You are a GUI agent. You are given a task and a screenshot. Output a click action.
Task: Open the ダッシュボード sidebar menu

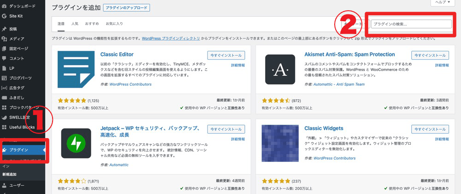[22, 6]
